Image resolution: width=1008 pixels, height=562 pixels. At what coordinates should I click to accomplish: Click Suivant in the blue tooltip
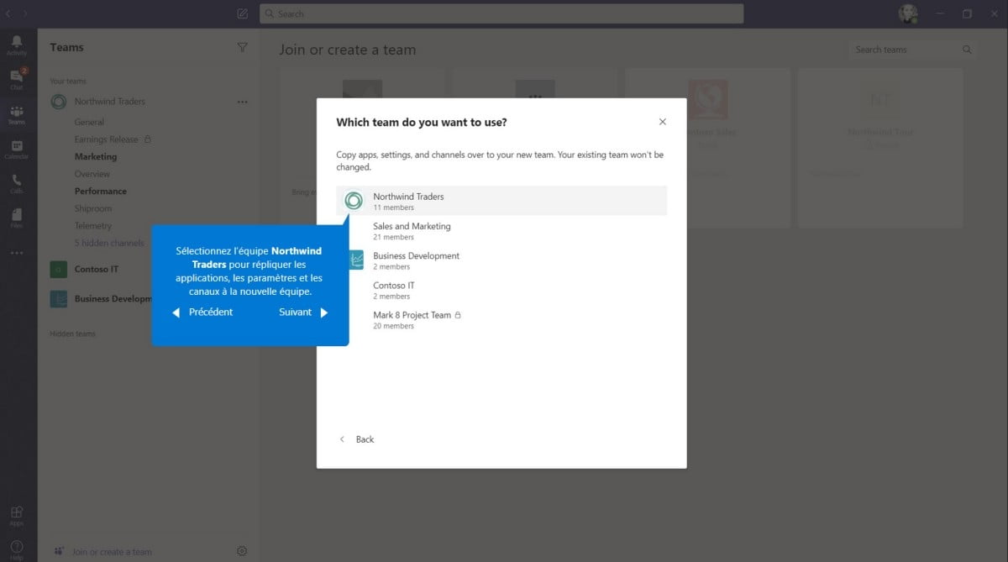[303, 312]
